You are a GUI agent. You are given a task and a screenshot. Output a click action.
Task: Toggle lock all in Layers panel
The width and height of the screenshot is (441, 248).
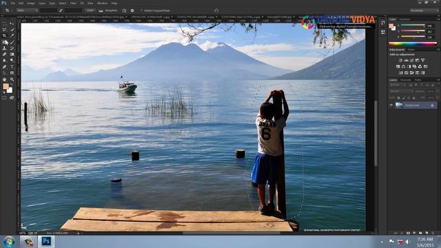point(413,98)
